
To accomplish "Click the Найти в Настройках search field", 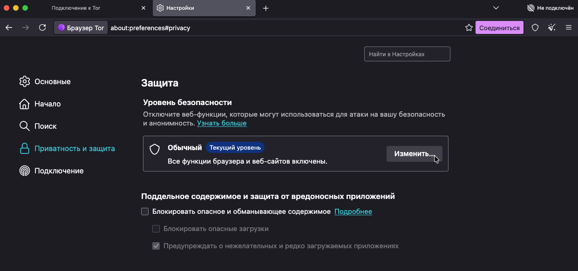I will click(x=407, y=53).
